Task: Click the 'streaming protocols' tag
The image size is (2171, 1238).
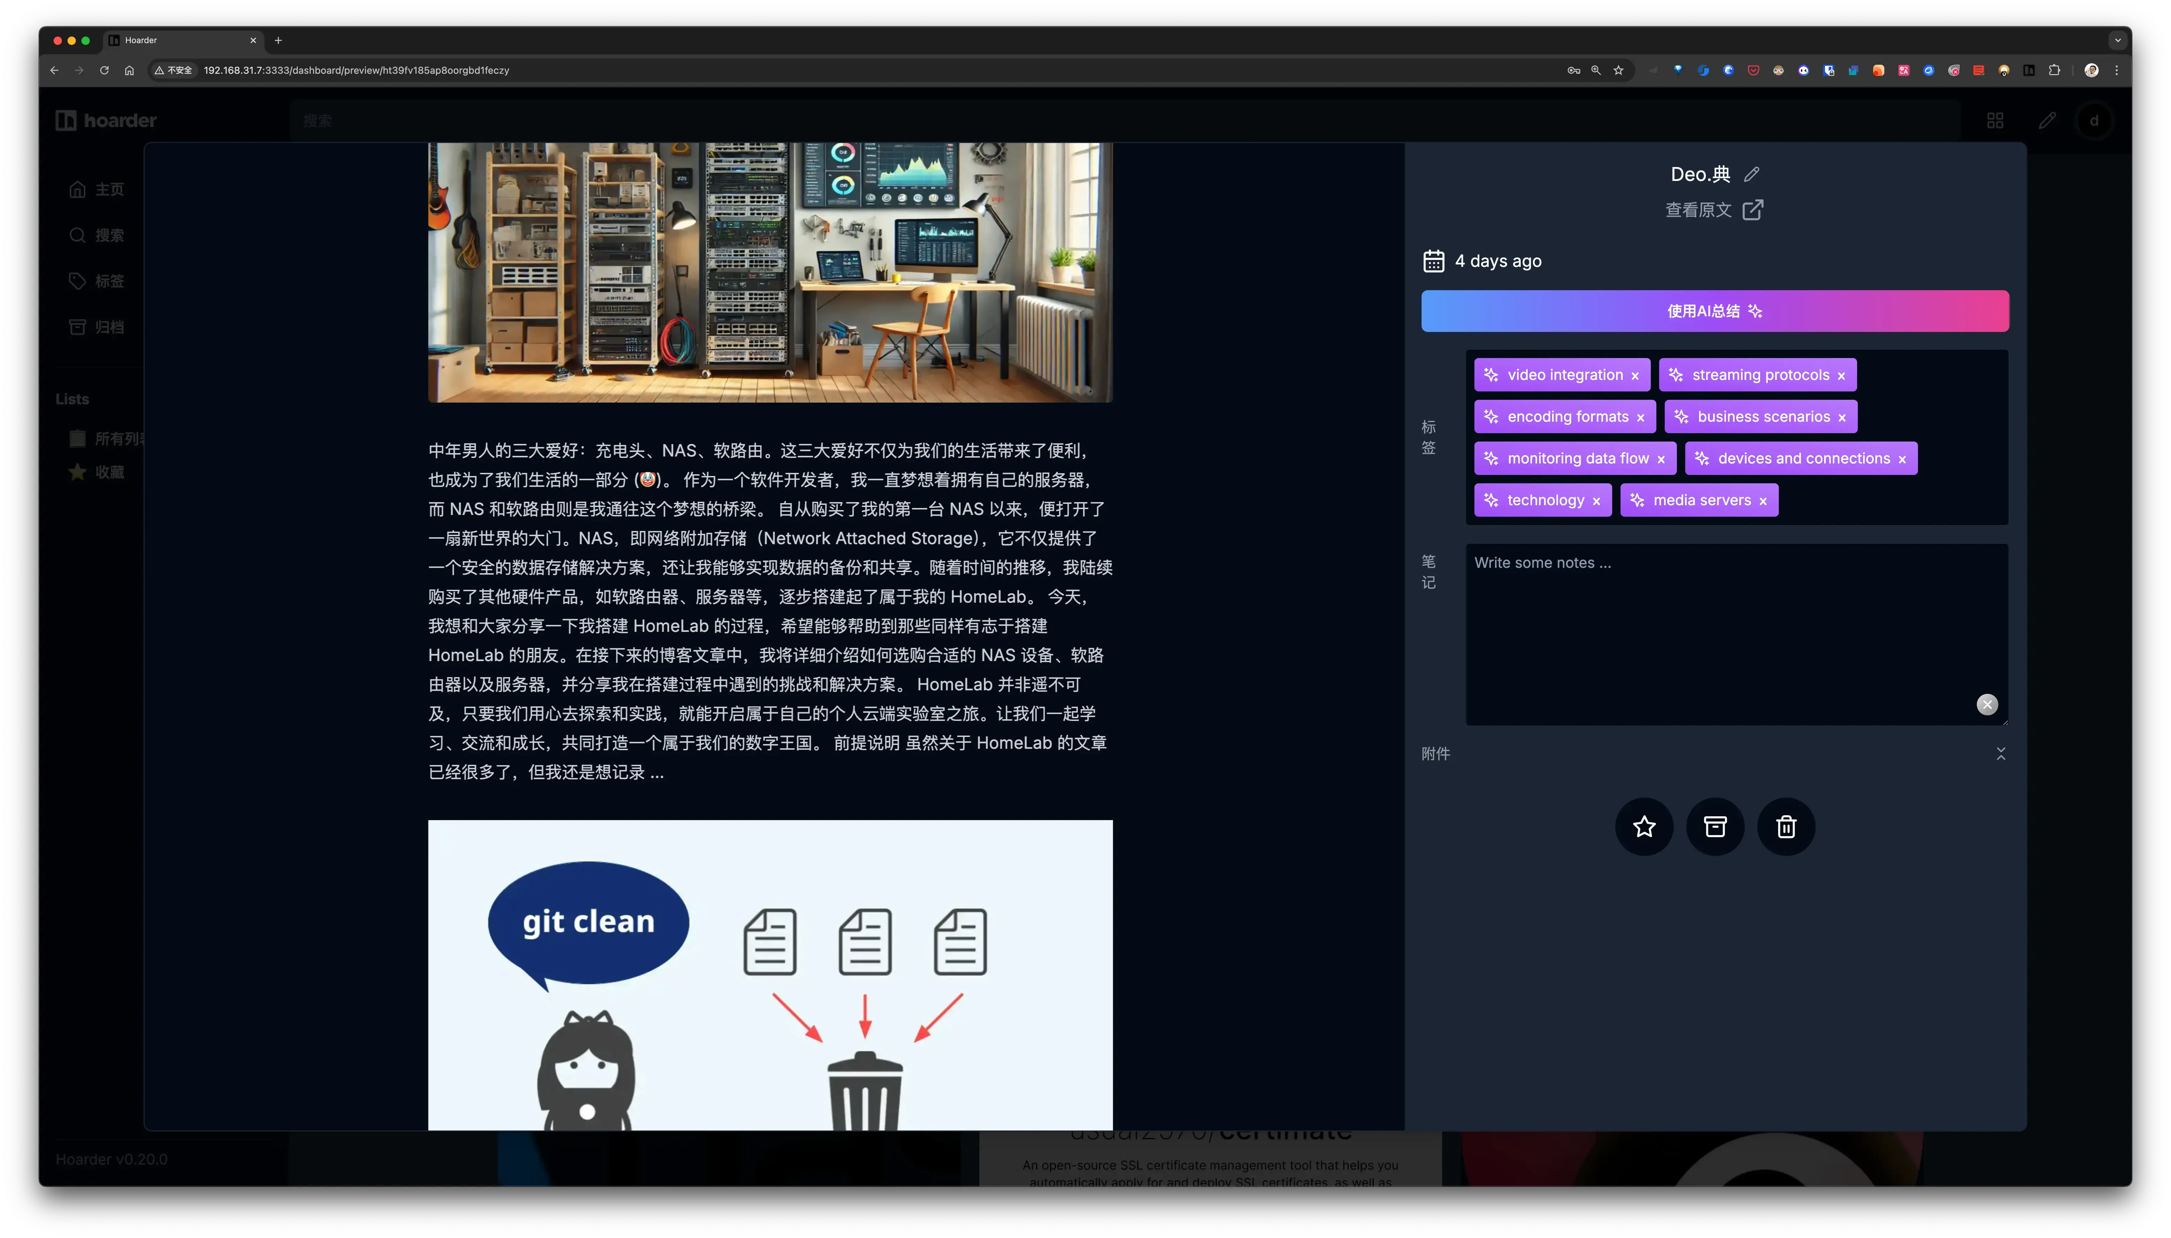Action: click(1759, 375)
